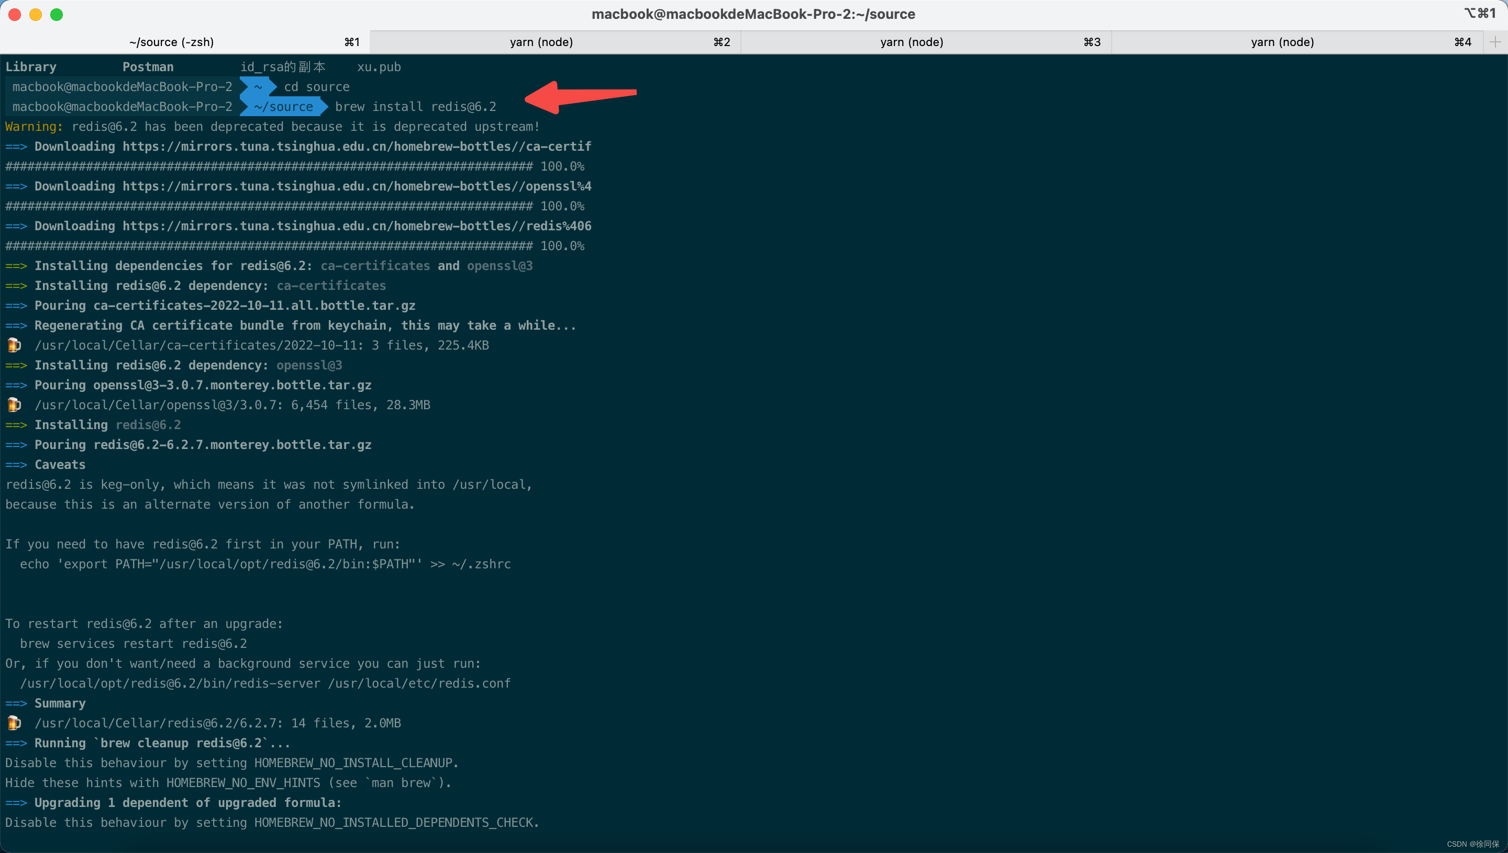Switch to the yarn (node) ⌘3 tab

(913, 41)
